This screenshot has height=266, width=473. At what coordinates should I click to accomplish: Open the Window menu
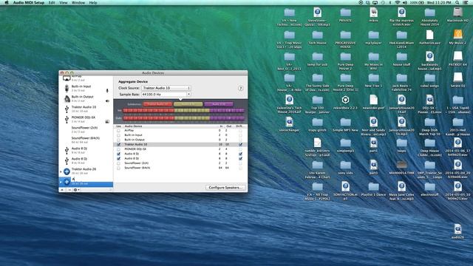coord(78,2)
